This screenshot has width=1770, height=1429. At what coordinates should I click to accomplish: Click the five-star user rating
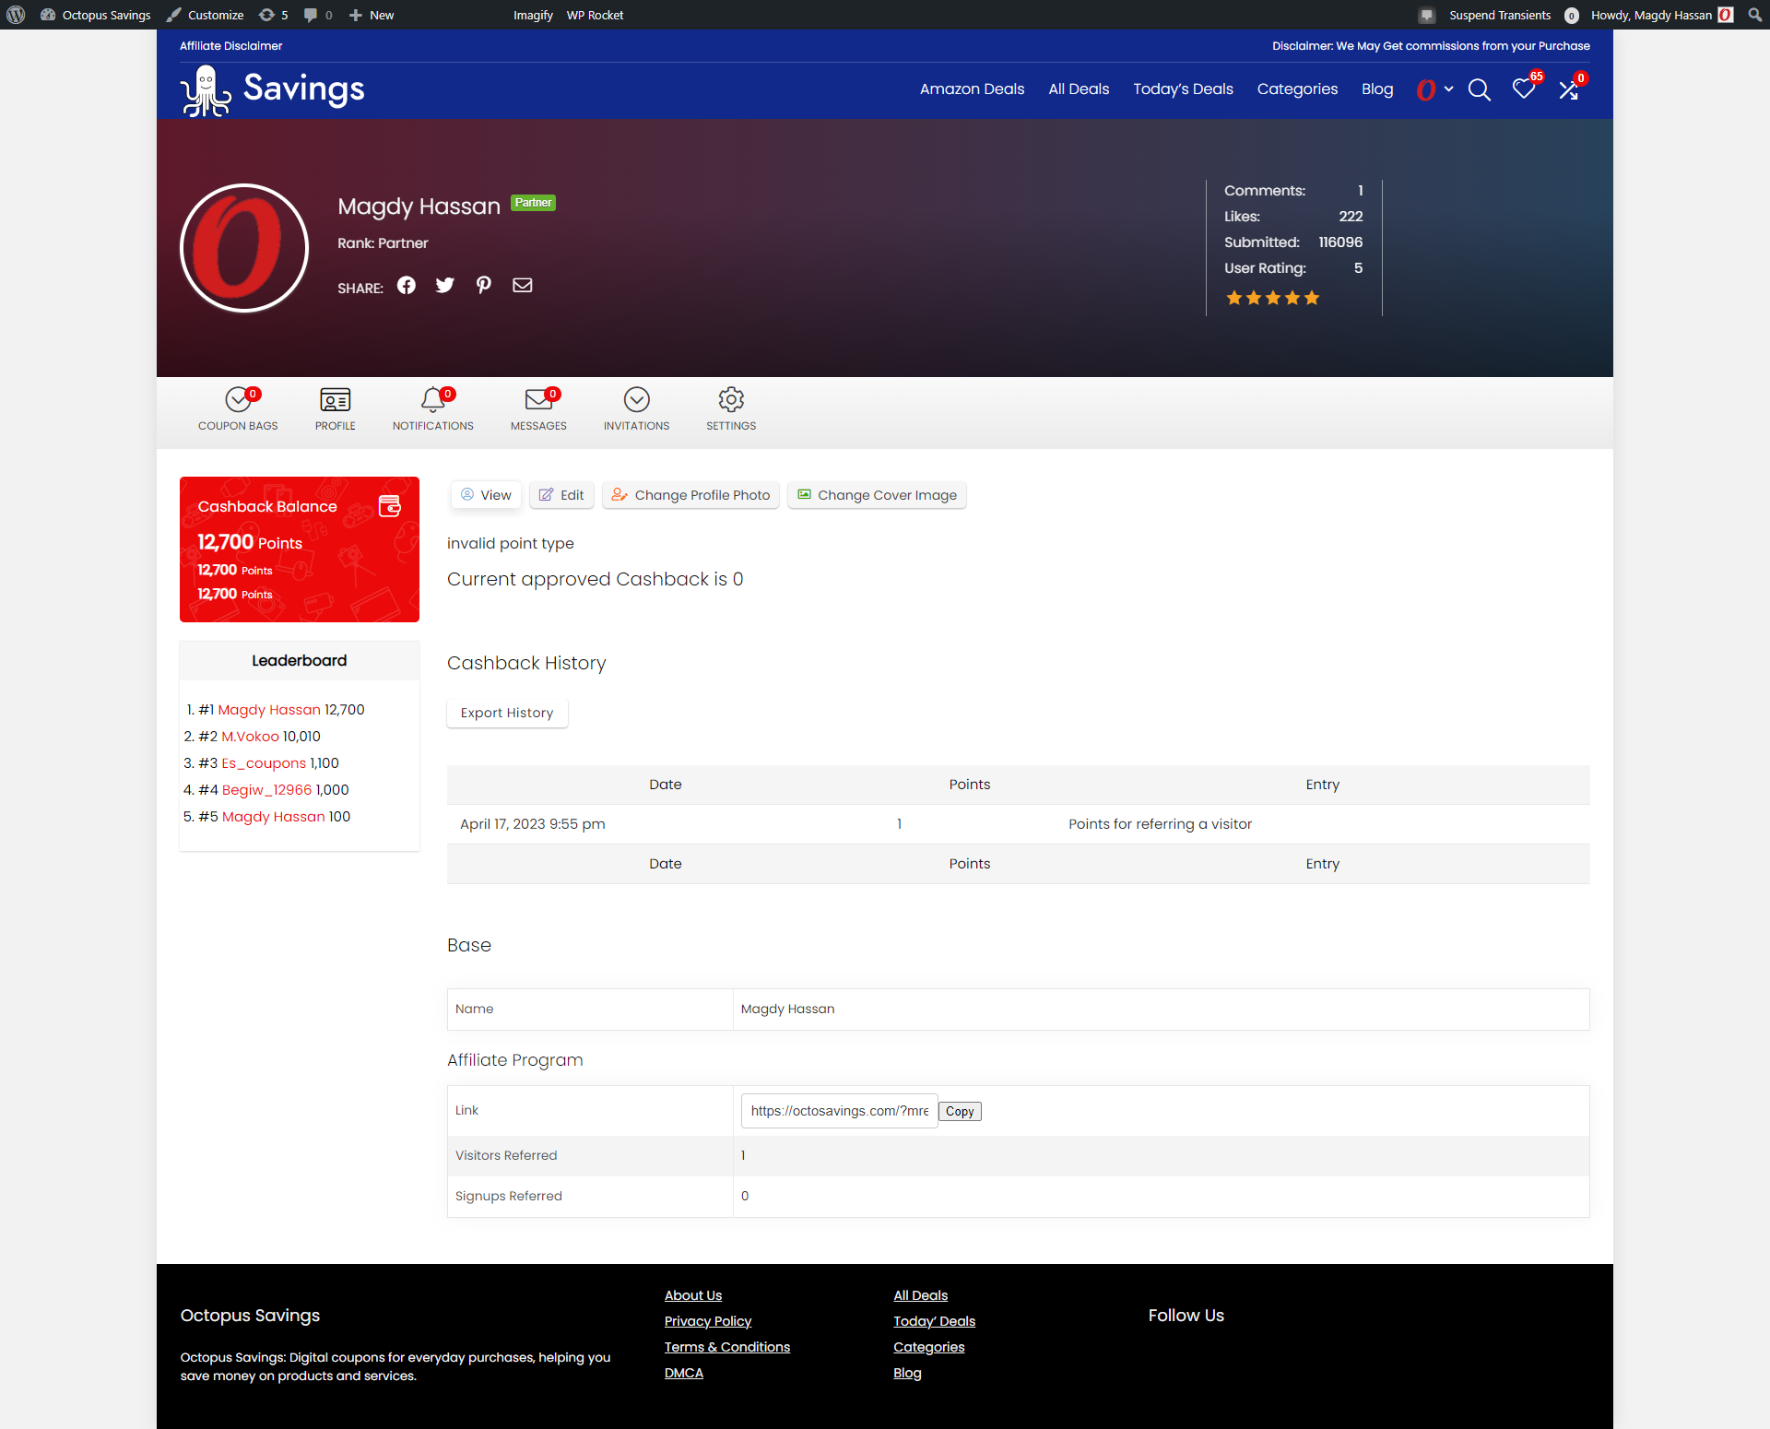[x=1272, y=298]
